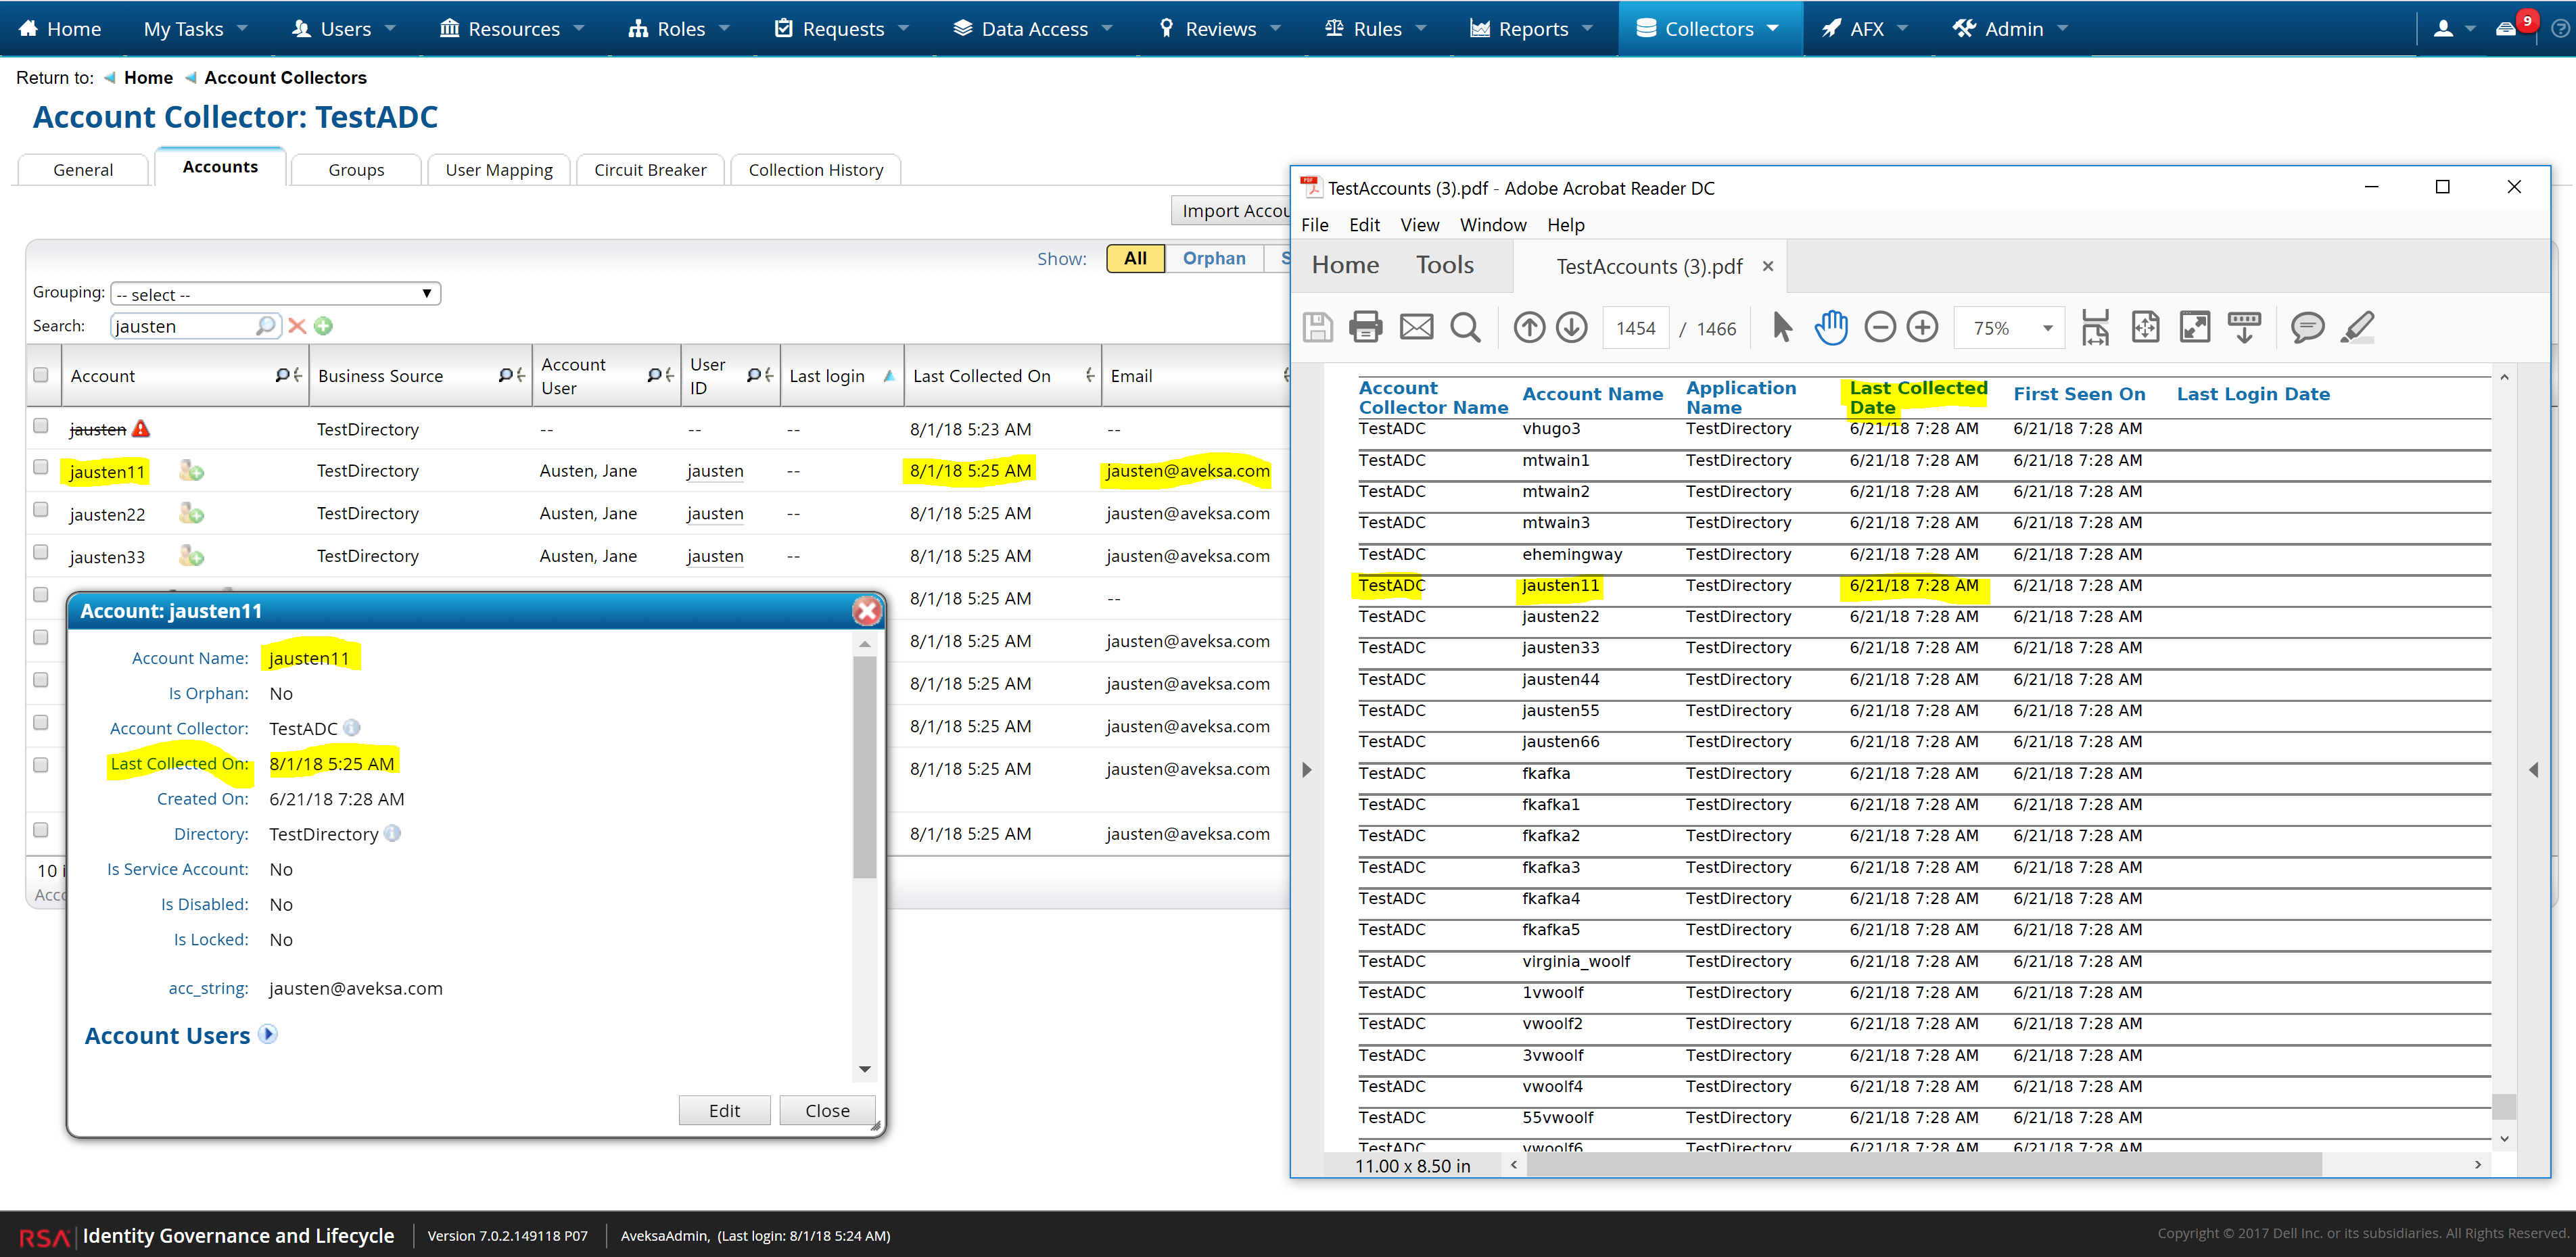Screen dimensions: 2576x1257
Task: Check the jausten11 row checkbox
Action: coord(41,467)
